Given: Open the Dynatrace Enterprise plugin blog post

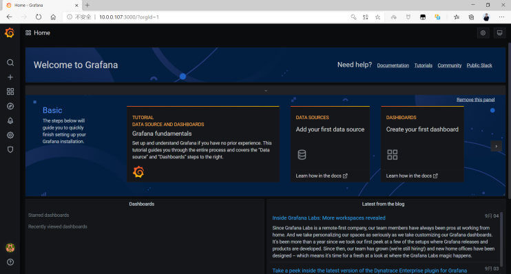Looking at the screenshot, I should [370, 271].
